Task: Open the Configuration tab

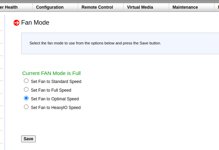Action: (50, 7)
